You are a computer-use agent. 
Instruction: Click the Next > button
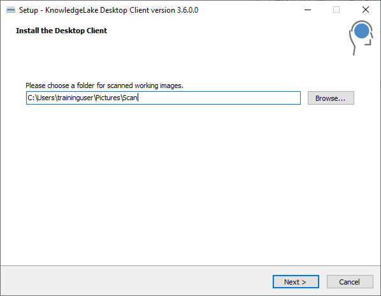point(296,282)
